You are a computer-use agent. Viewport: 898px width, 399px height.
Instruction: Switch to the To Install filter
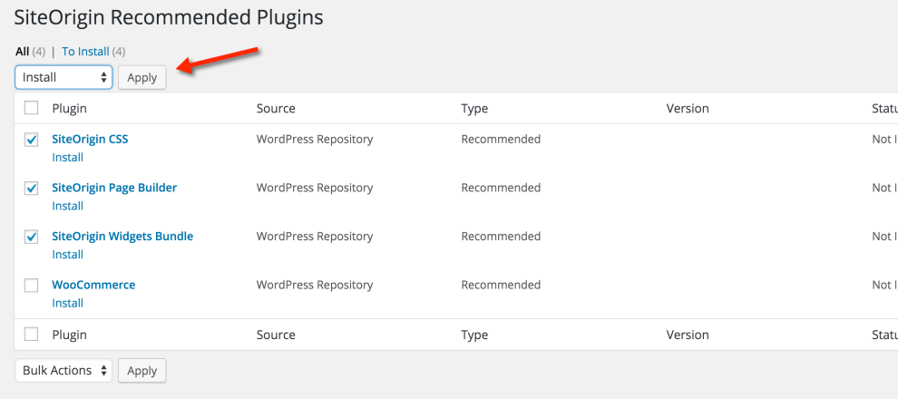pyautogui.click(x=85, y=52)
